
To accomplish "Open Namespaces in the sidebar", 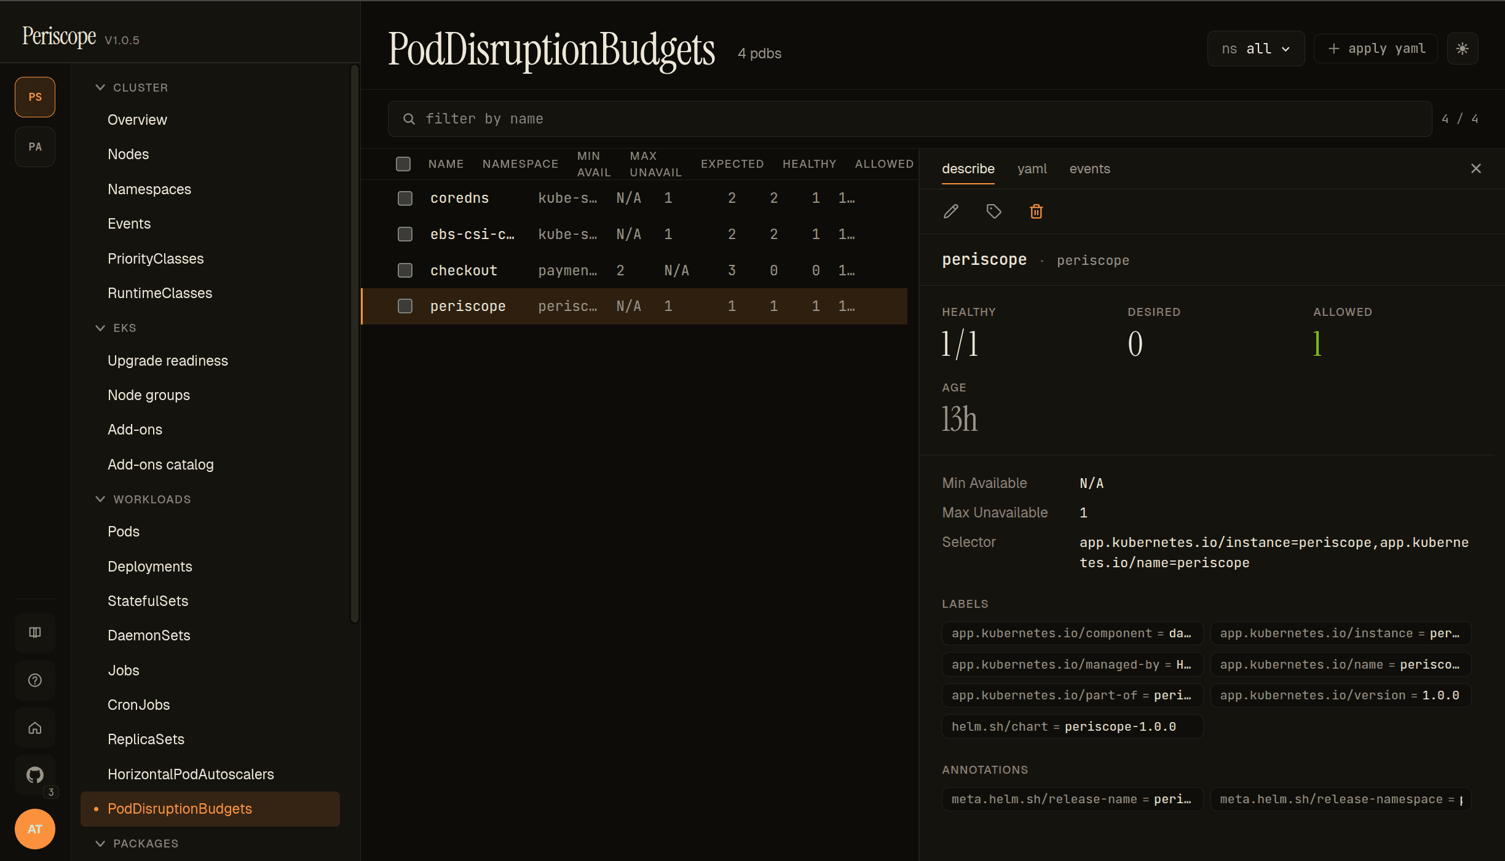I will pos(210,189).
